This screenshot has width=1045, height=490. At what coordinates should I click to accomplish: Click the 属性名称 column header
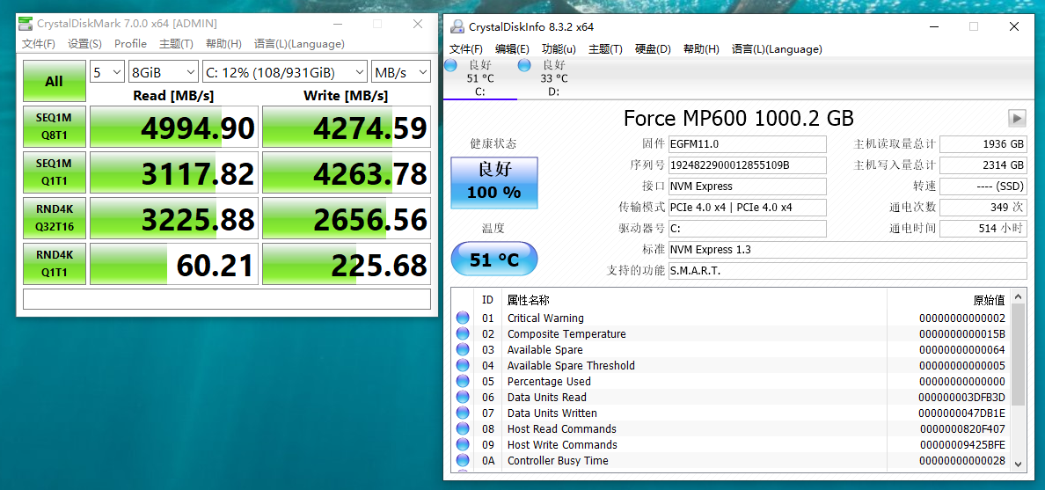[529, 301]
